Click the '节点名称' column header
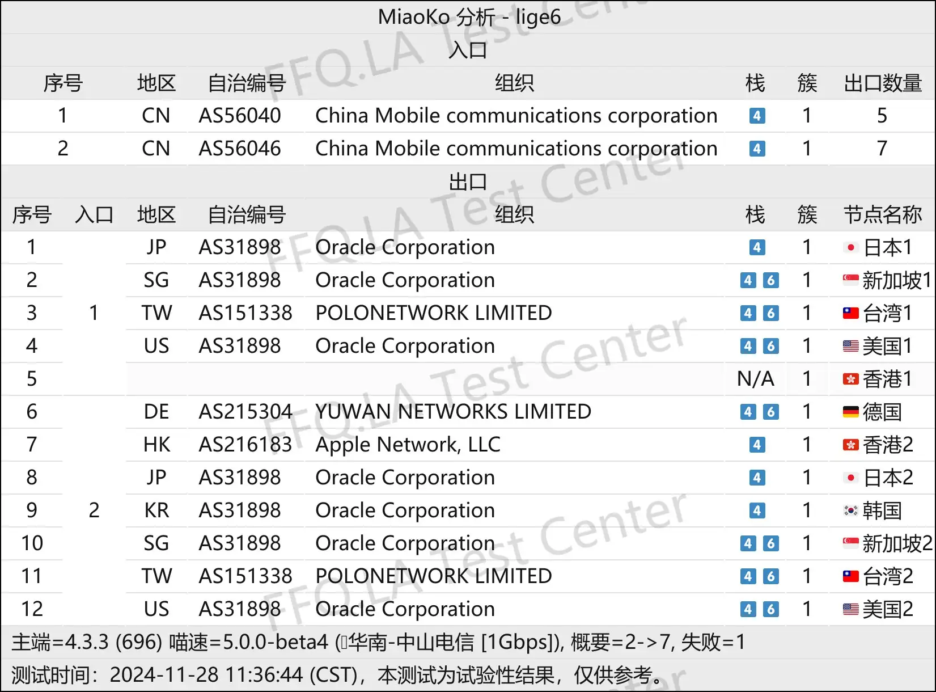Screen dimensions: 936x692 pyautogui.click(x=882, y=214)
